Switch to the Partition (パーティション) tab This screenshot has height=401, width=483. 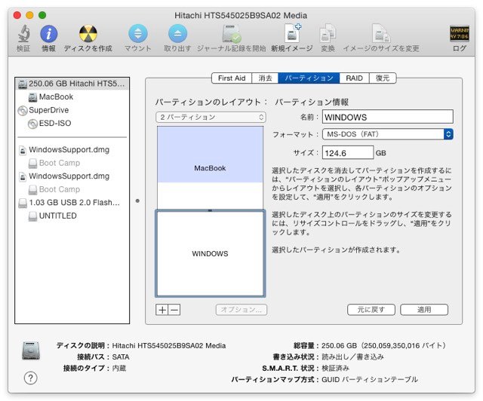pos(309,78)
